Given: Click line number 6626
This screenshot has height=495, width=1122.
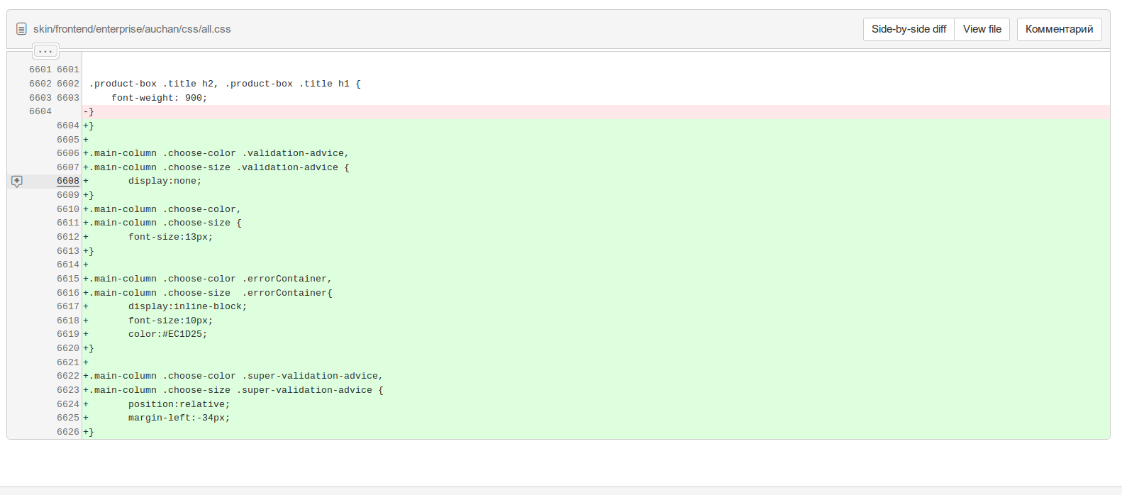Looking at the screenshot, I should 68,432.
